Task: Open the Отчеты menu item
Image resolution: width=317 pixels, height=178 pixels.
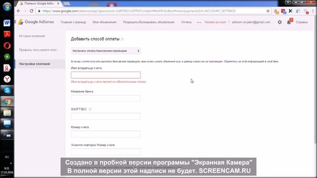Action: click(x=186, y=22)
